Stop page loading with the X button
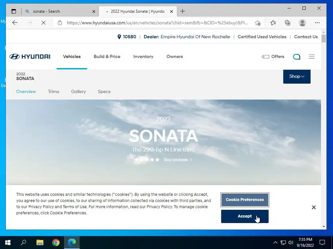The height and width of the screenshot is (249, 333). point(44,23)
